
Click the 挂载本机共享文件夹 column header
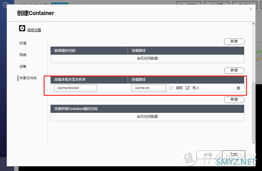coord(89,79)
